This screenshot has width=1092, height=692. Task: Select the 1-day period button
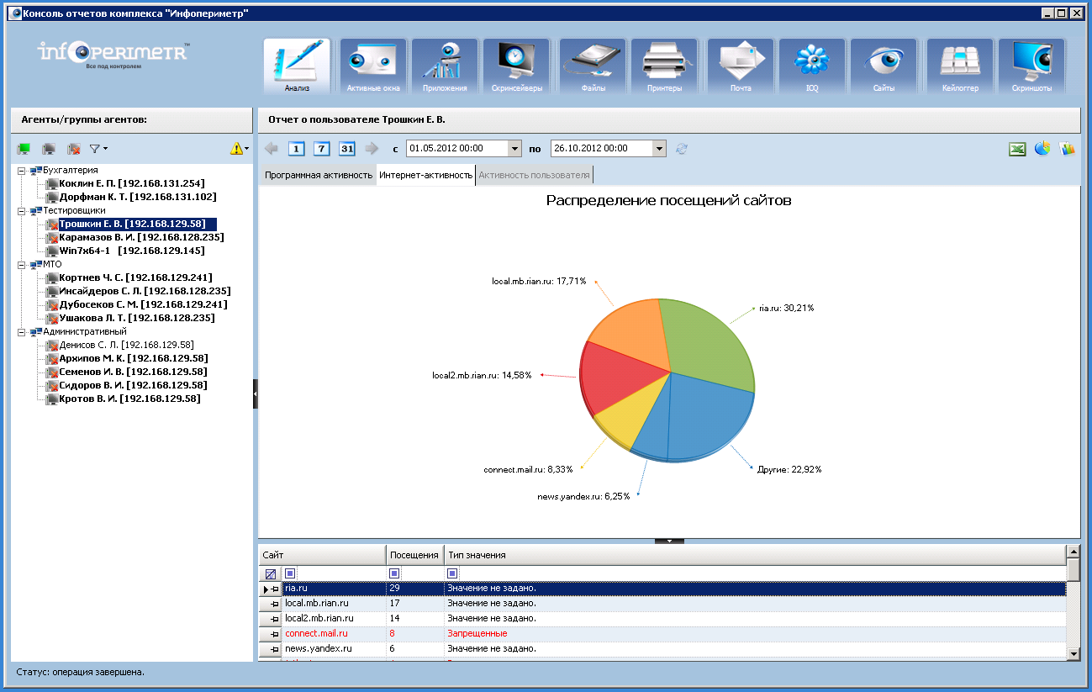coord(296,149)
